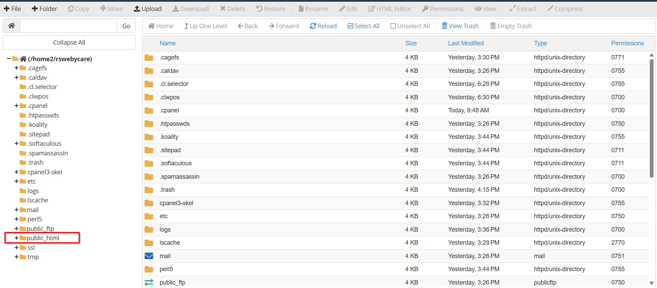The height and width of the screenshot is (288, 657).
Task: Create a new file with + File
Action: point(12,9)
